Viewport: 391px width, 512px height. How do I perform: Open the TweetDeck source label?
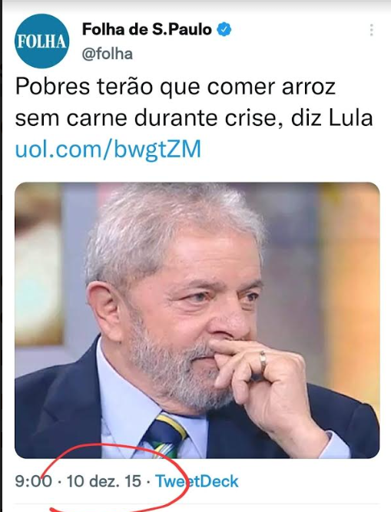tap(197, 481)
